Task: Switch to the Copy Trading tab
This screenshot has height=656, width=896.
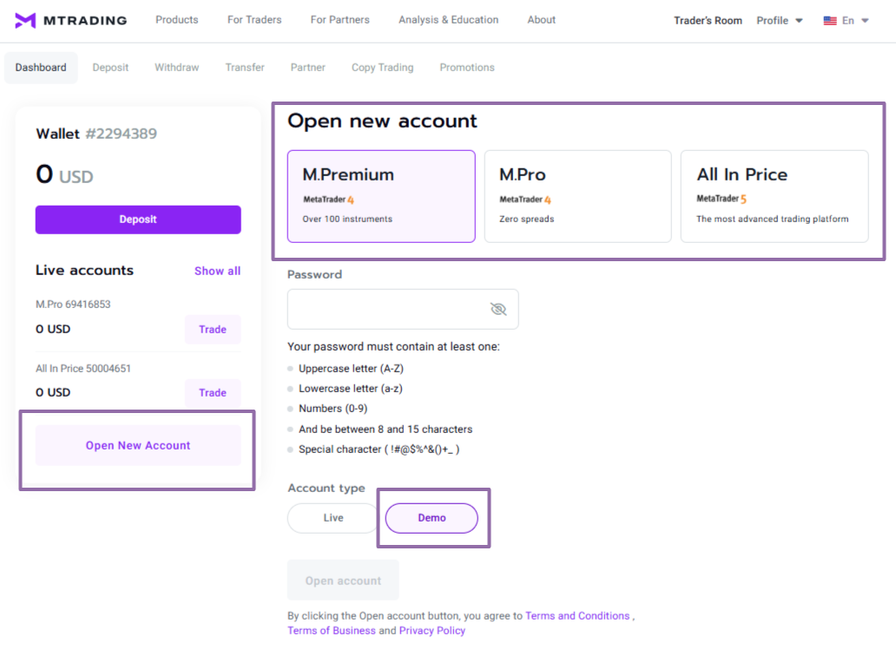Action: 382,68
